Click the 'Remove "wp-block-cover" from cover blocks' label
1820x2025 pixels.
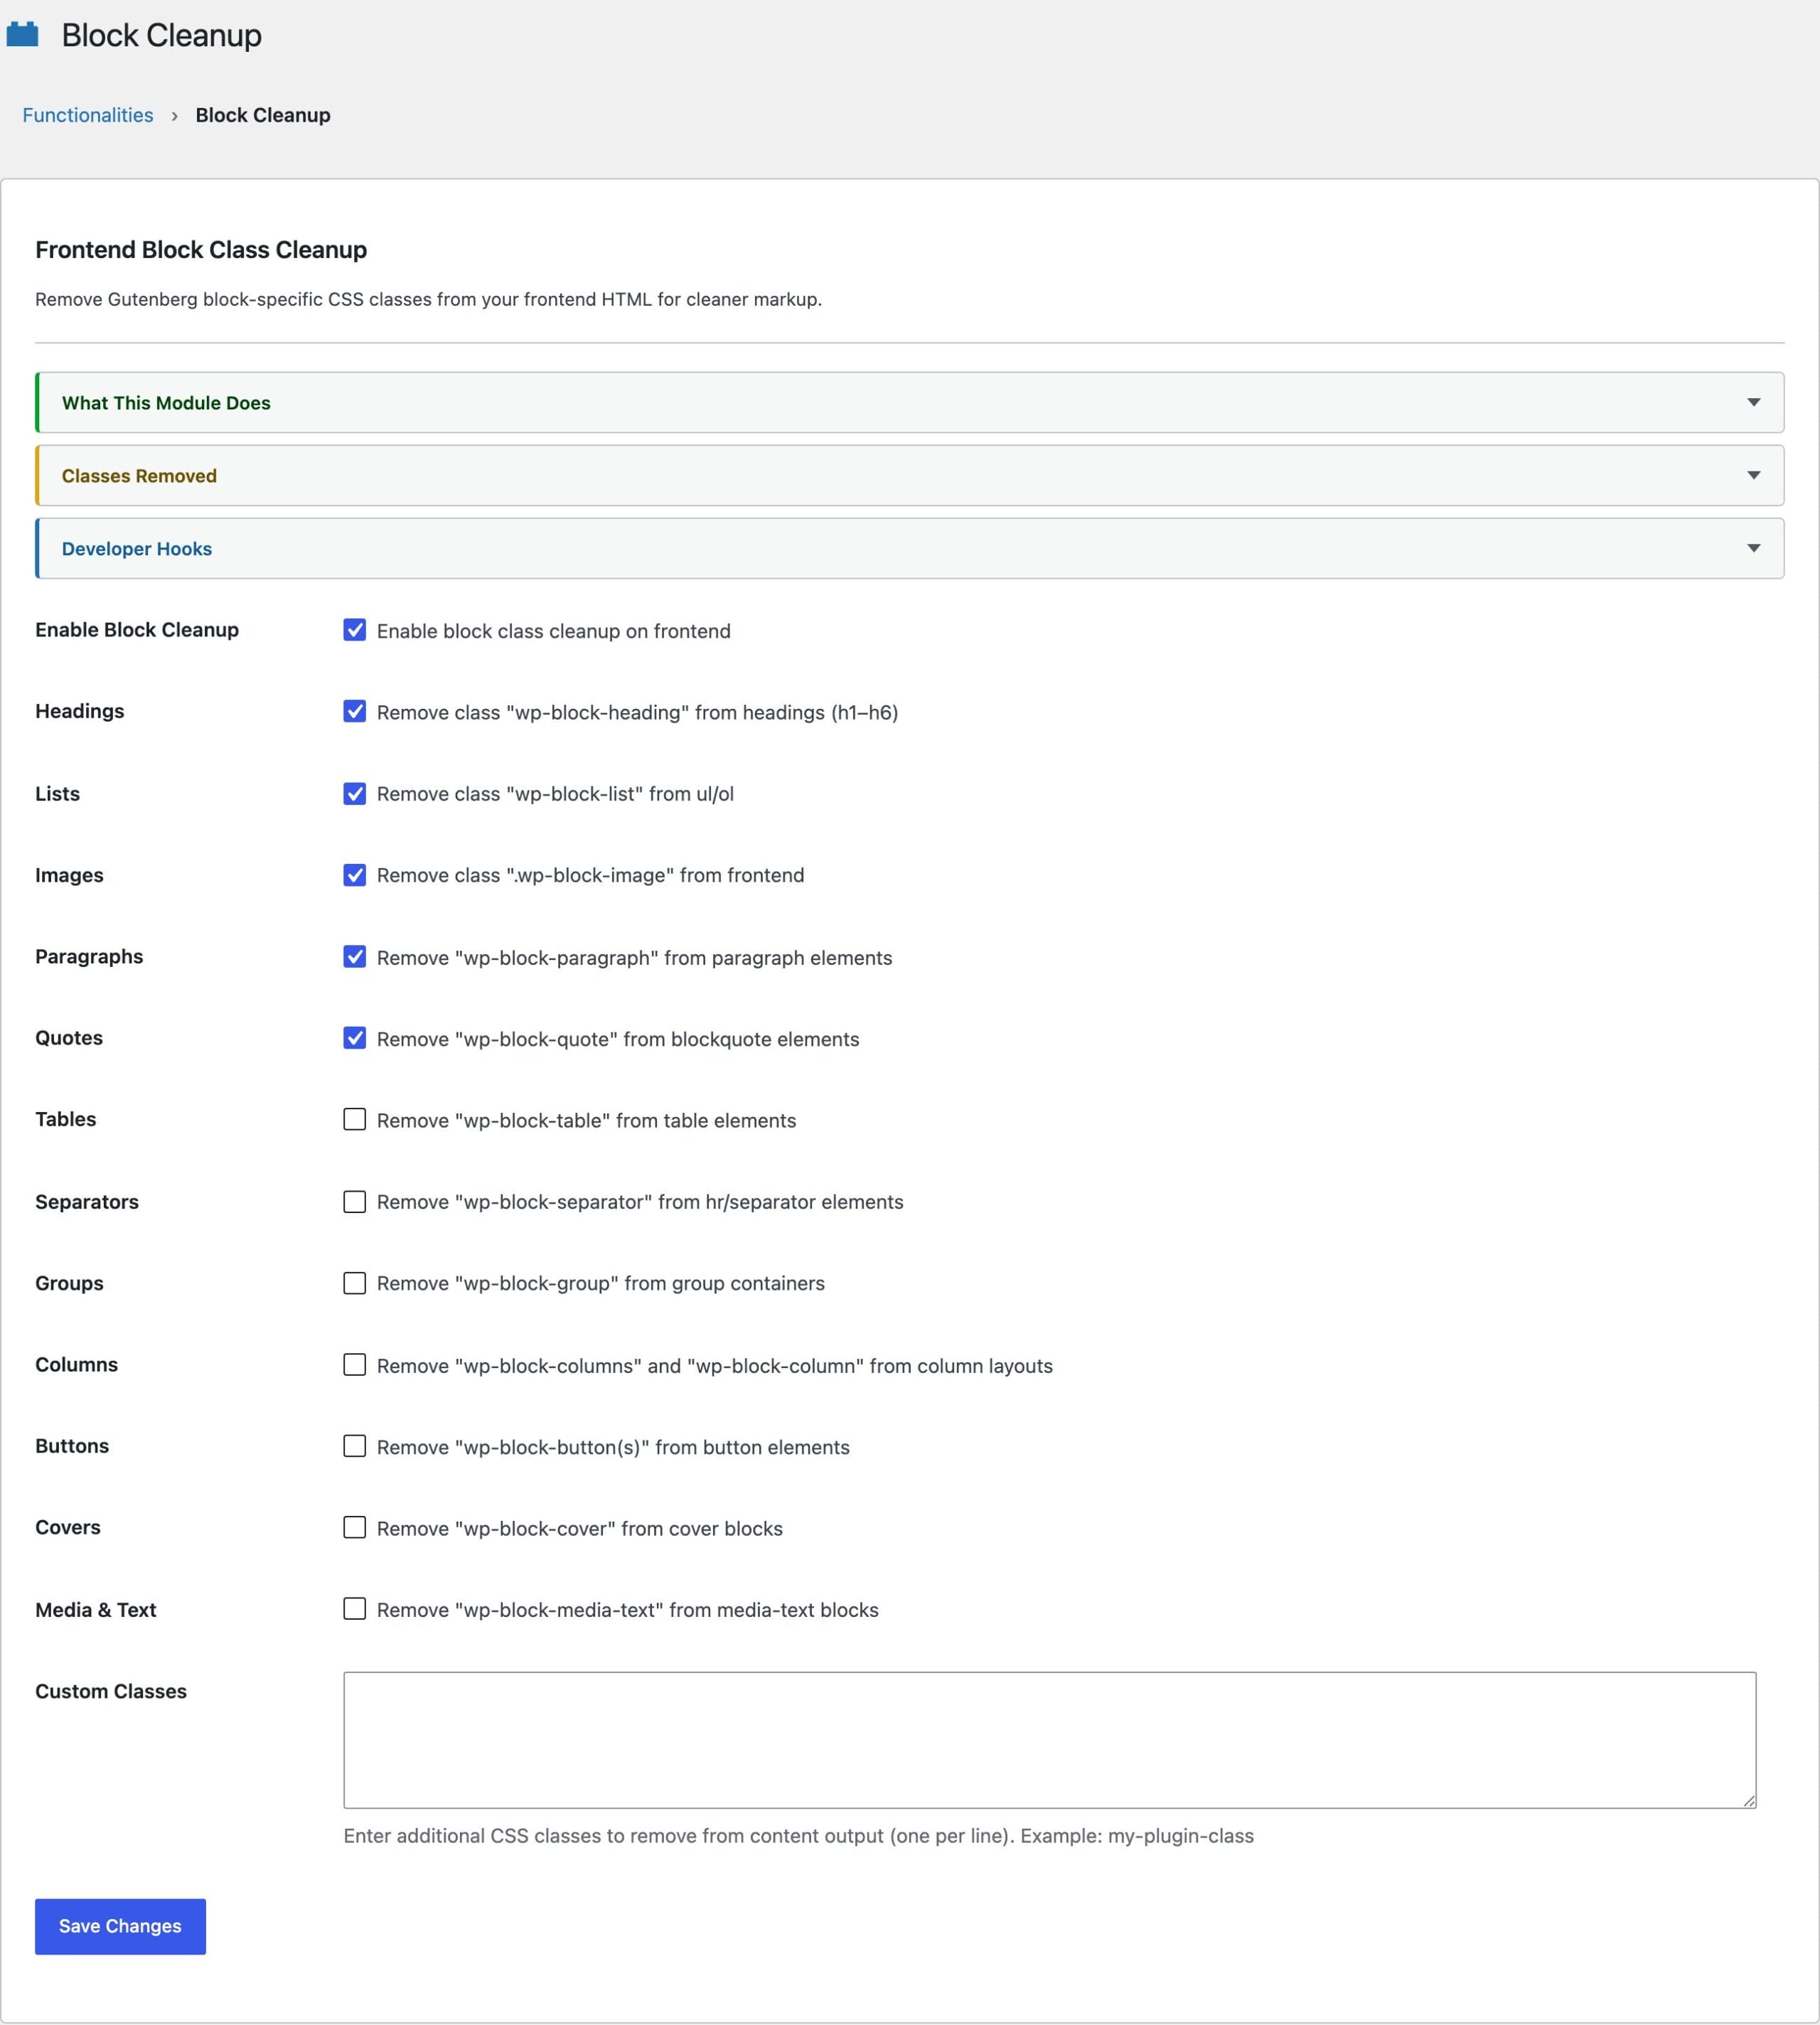coord(580,1529)
